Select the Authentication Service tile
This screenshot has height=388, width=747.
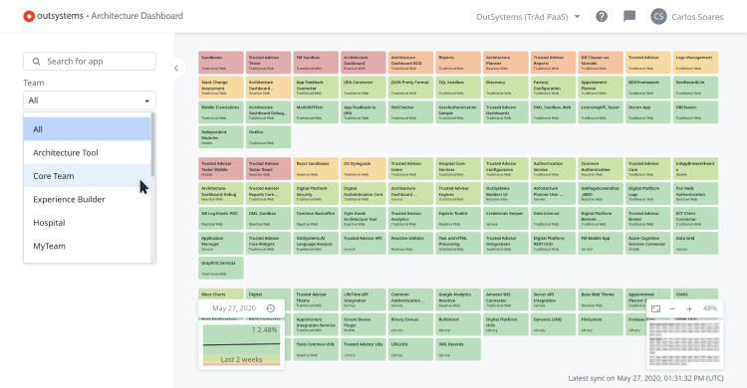click(553, 169)
